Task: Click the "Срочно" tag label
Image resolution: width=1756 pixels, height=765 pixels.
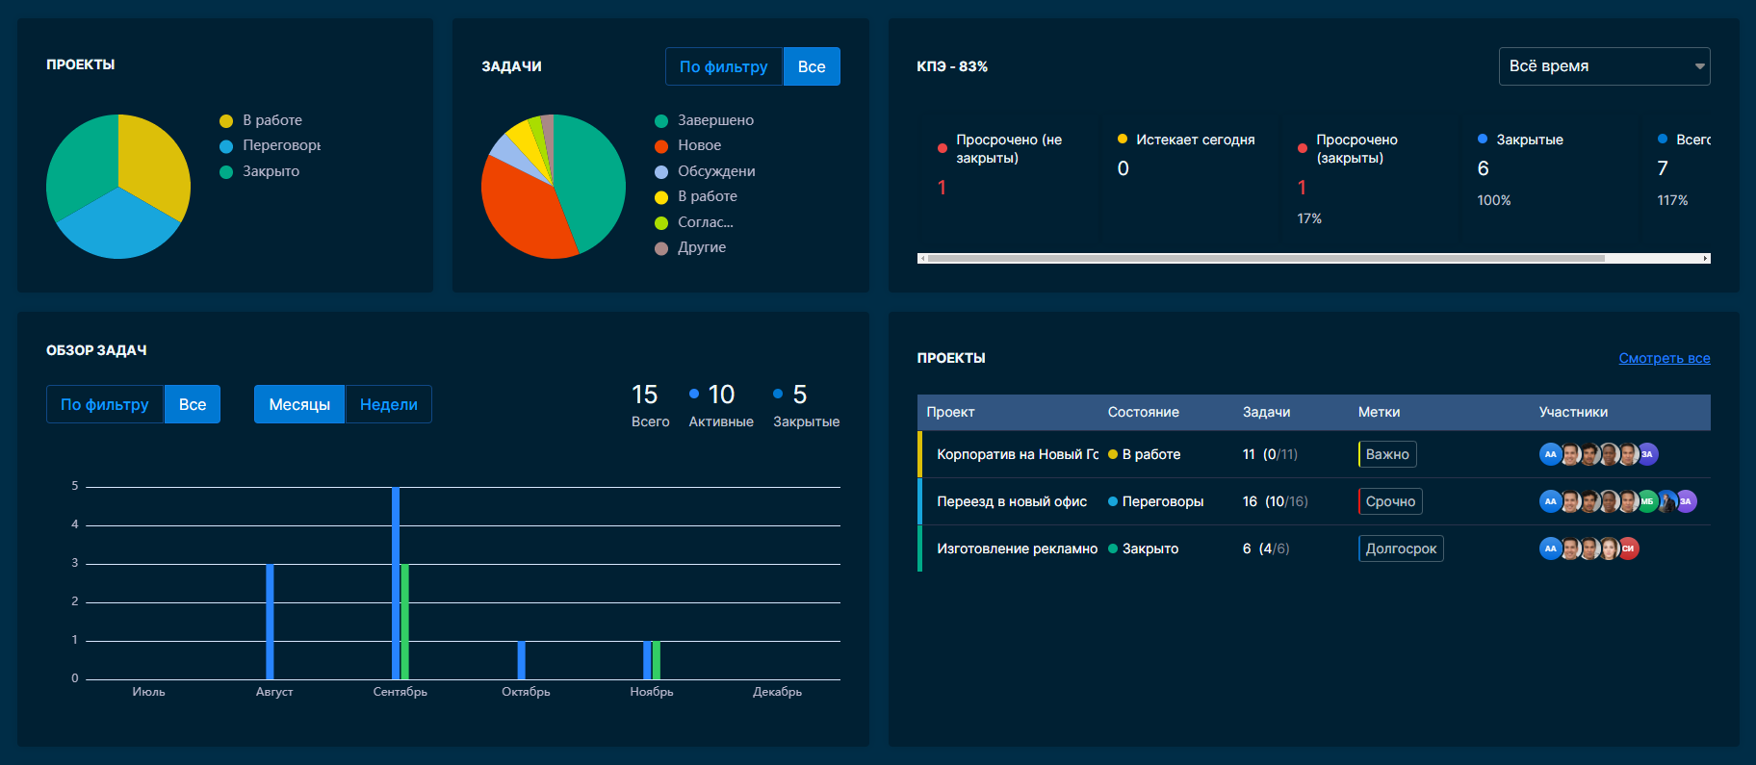Action: pyautogui.click(x=1389, y=501)
